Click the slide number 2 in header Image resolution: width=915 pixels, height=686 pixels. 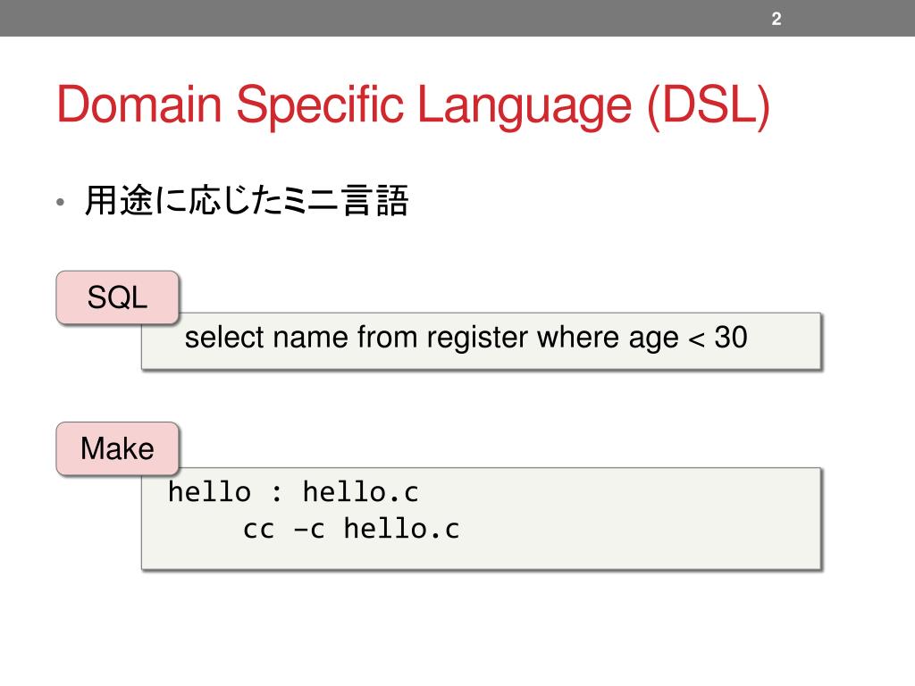(776, 19)
